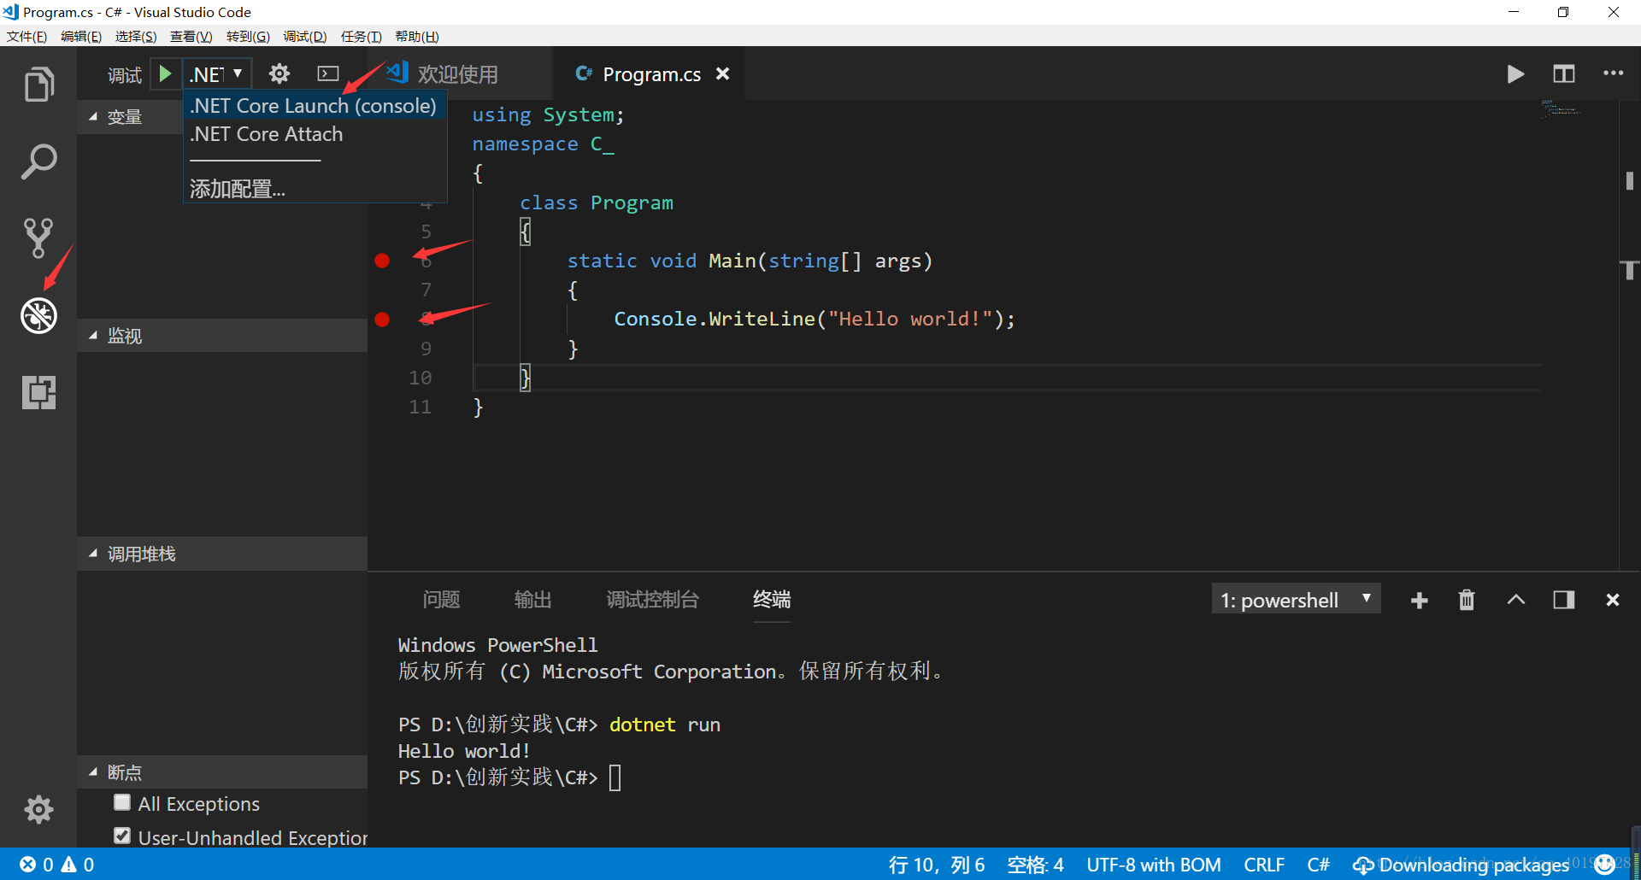
Task: Switch to the 欢迎使用 tab
Action: point(458,73)
